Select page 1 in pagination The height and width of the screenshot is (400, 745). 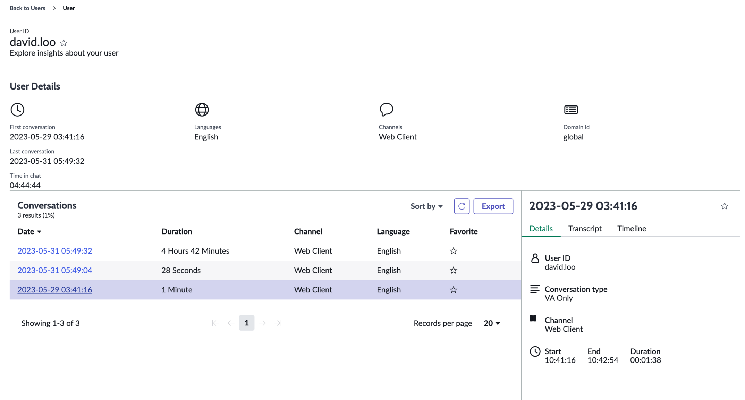246,323
